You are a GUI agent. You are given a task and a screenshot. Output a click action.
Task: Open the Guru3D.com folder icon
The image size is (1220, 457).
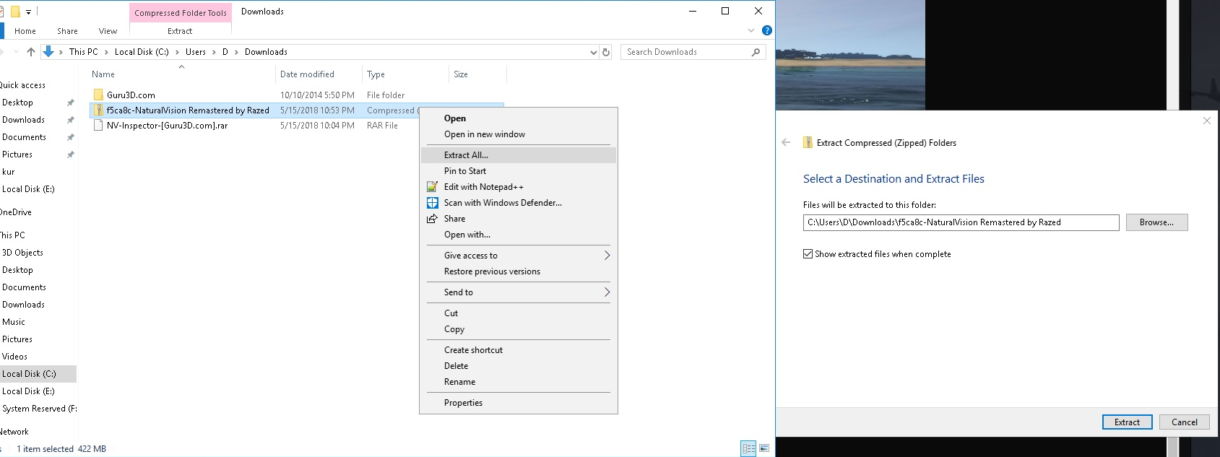[98, 95]
